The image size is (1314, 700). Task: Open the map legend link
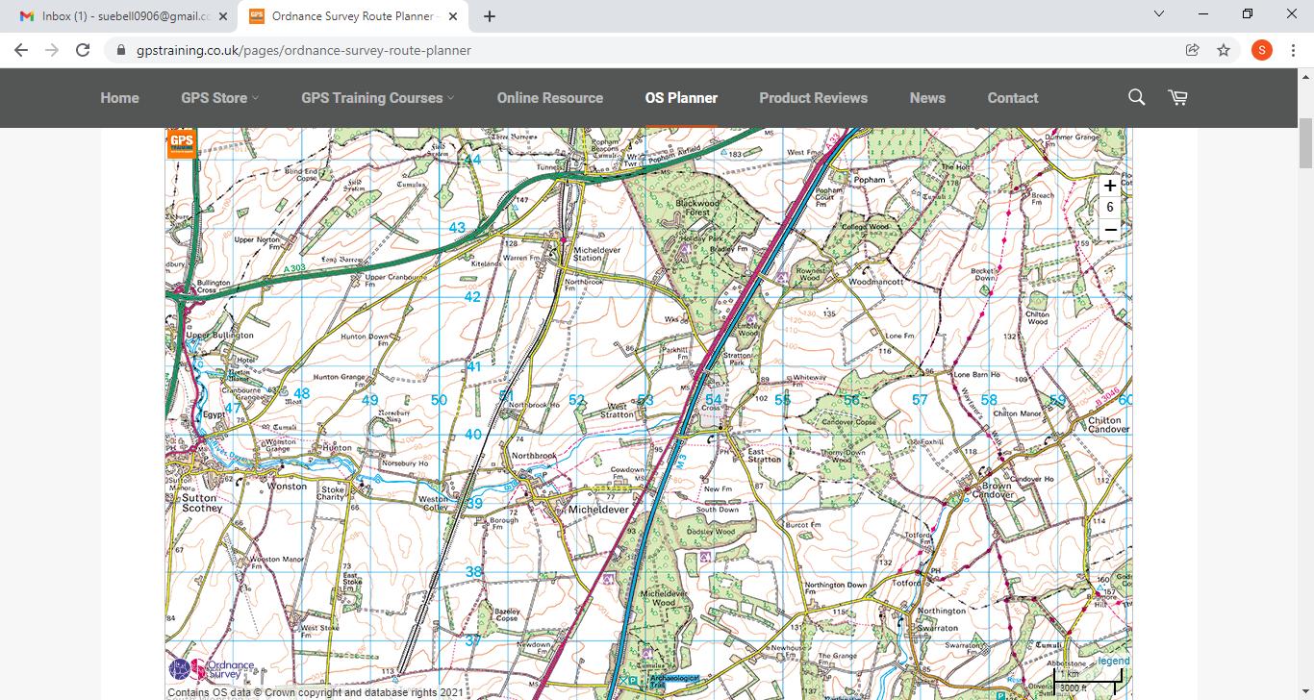point(1114,661)
